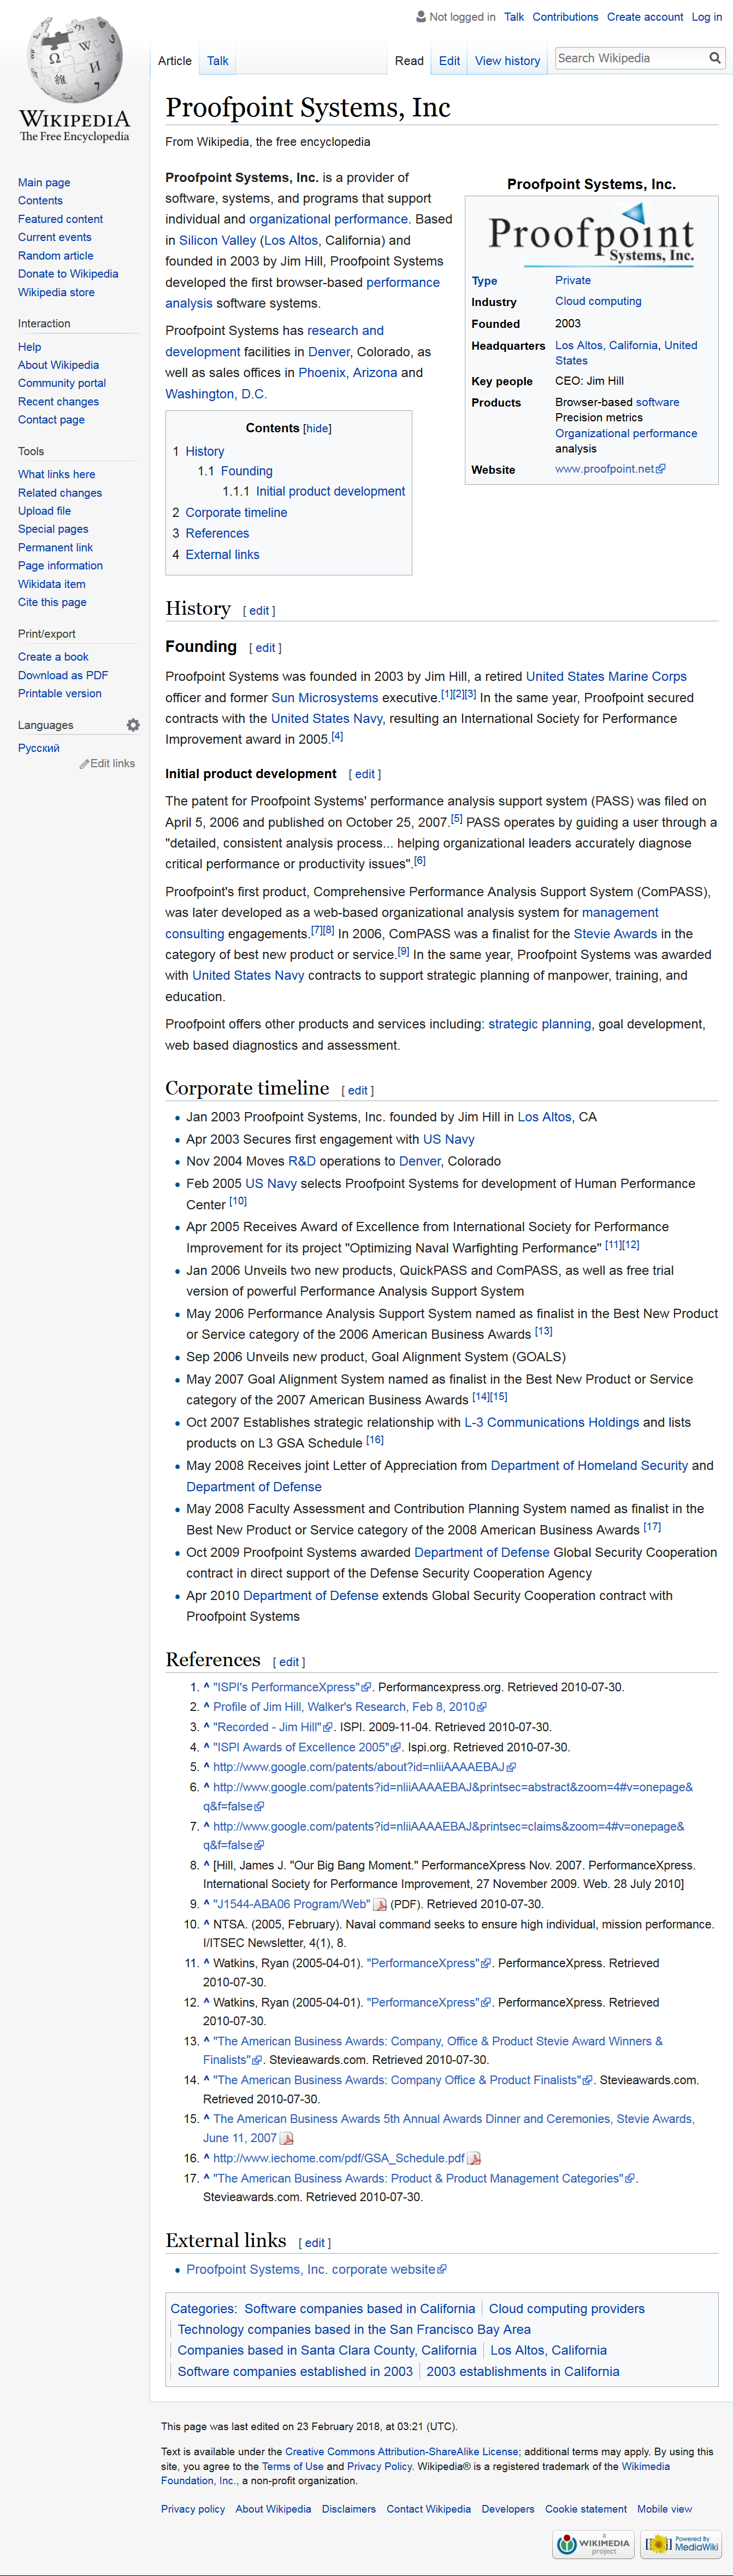
Task: Click Donate to Wikipedia
Action: (68, 274)
